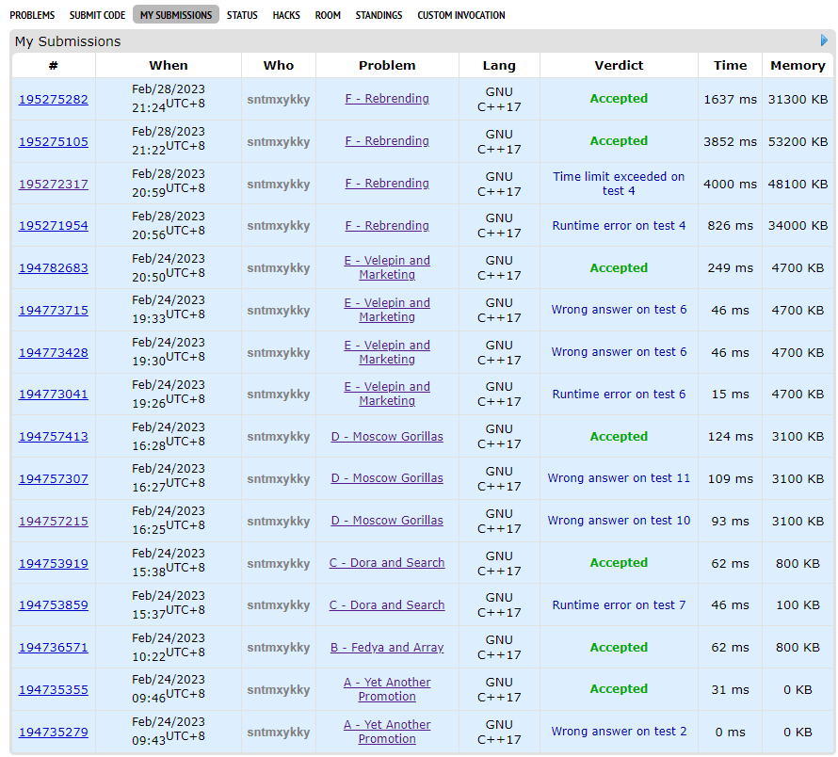Click the Wrong answer on test 11 verdict

pyautogui.click(x=619, y=478)
